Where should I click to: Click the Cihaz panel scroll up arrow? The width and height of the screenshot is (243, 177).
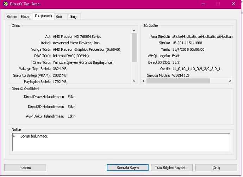(x=134, y=31)
